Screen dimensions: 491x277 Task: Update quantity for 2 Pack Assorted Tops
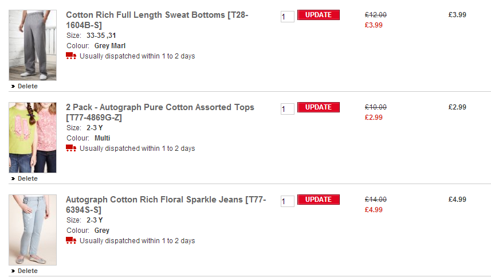[x=319, y=107]
